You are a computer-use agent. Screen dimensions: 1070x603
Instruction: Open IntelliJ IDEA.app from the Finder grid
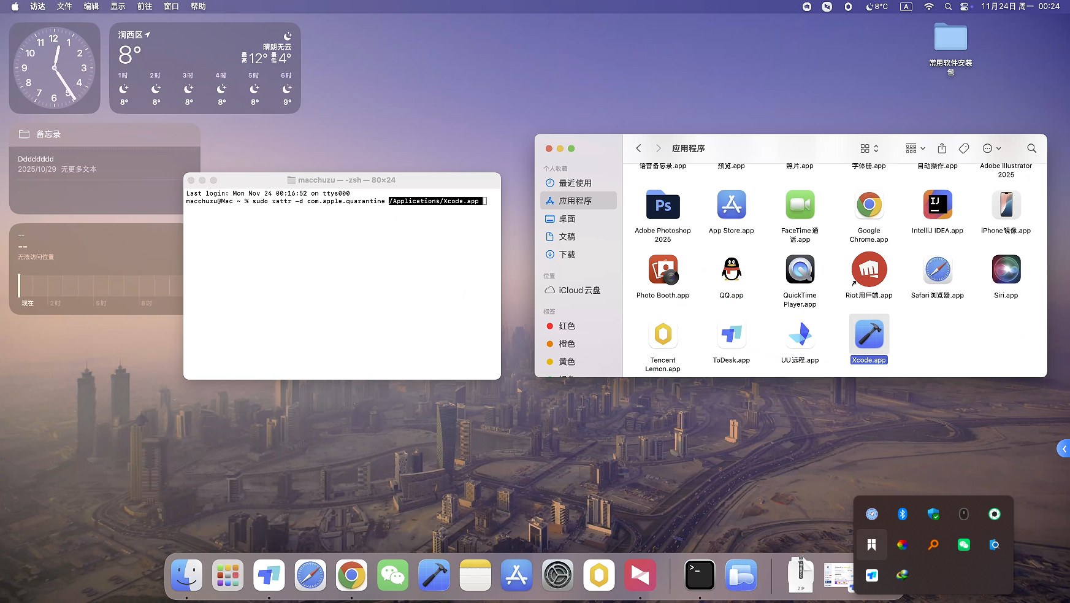click(937, 205)
